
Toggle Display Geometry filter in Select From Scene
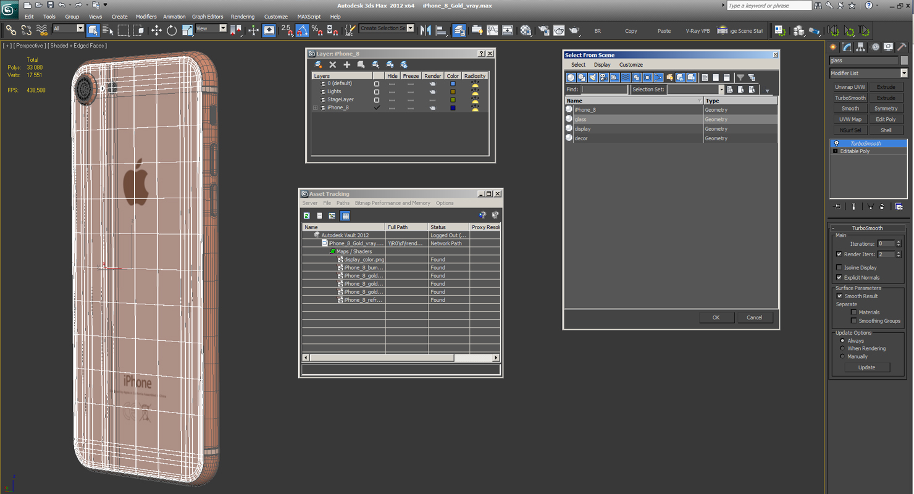(571, 77)
